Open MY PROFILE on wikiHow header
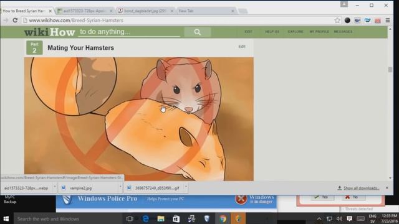The height and width of the screenshot is (224, 399). (x=319, y=32)
